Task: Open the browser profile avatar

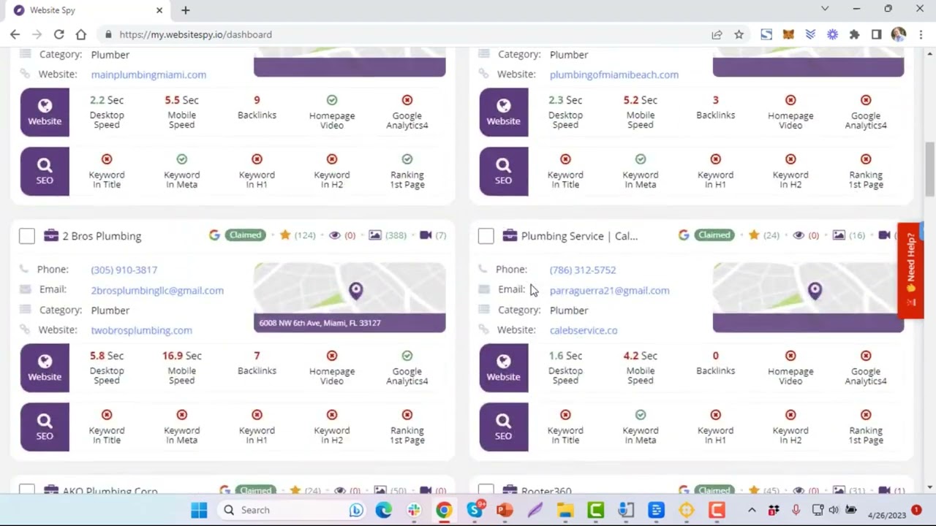Action: pos(899,34)
